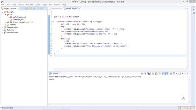Viewport: 196px width, 110px height.
Task: Click Console horizontal scrollbar
Action: 118,104
